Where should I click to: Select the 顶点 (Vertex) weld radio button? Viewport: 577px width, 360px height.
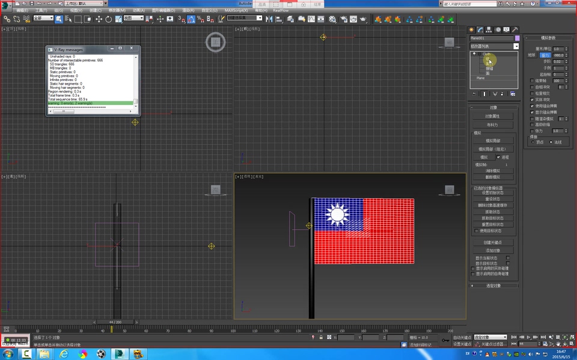(533, 142)
